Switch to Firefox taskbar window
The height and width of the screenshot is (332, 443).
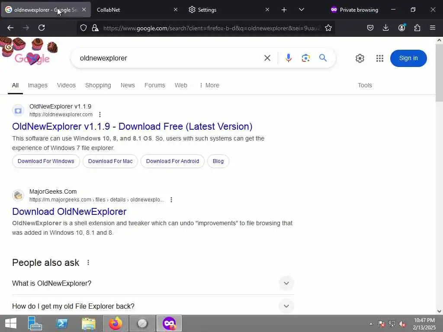115,323
